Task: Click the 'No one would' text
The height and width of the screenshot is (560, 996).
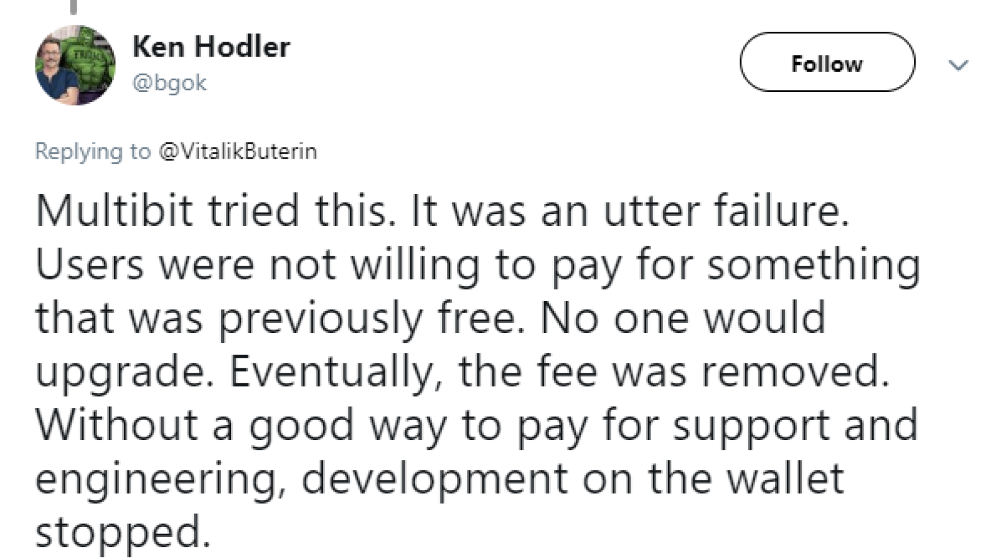Action: tap(683, 317)
